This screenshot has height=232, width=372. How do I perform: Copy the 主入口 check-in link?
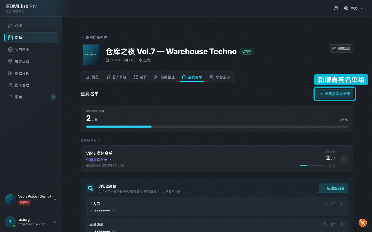[x=325, y=204]
